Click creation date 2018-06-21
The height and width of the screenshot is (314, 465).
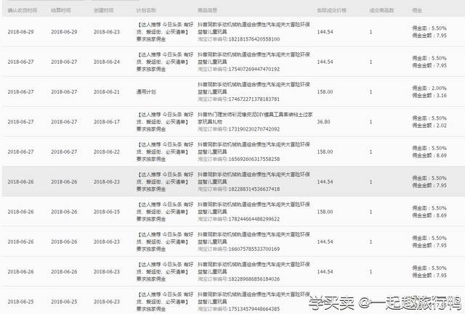107,92
